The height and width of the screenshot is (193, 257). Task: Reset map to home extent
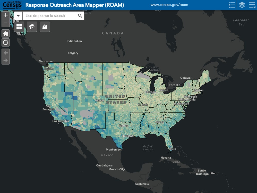(6, 33)
